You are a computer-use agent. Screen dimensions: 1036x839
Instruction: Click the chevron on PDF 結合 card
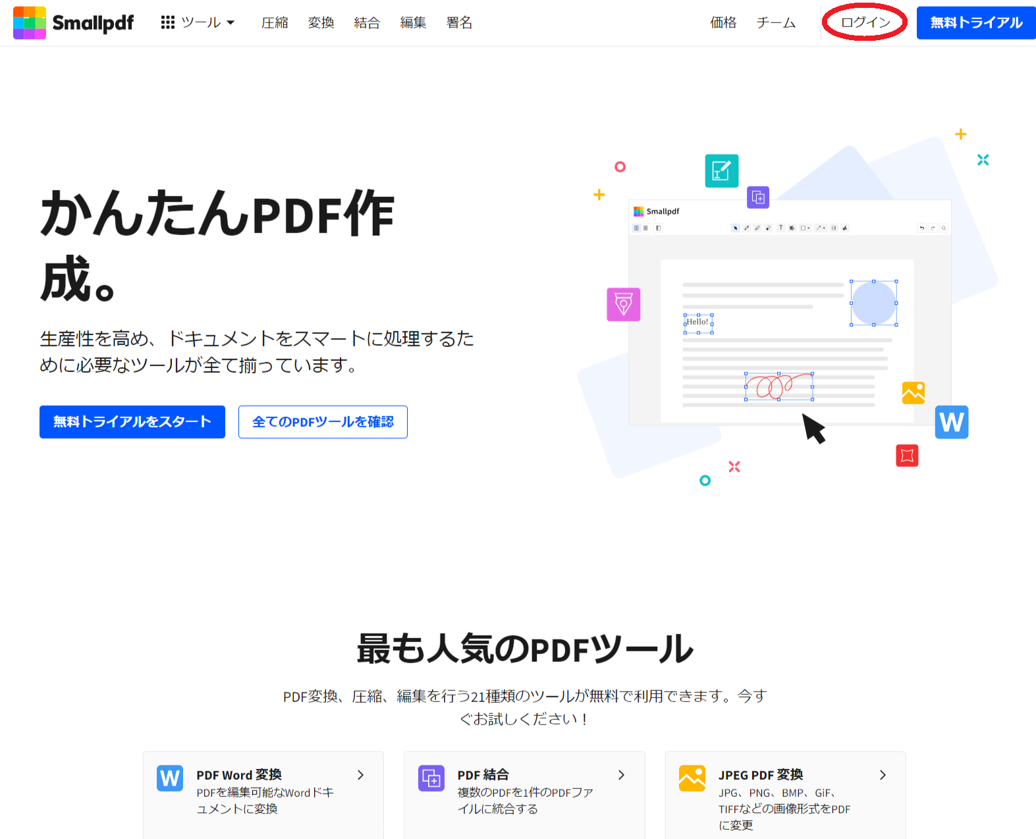(621, 775)
